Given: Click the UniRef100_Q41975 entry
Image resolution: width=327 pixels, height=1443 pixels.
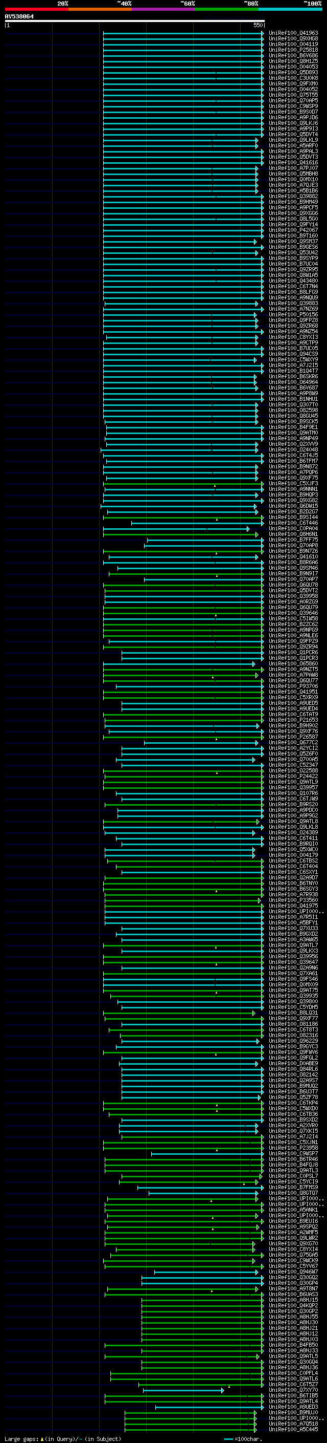Looking at the screenshot, I should (x=293, y=906).
